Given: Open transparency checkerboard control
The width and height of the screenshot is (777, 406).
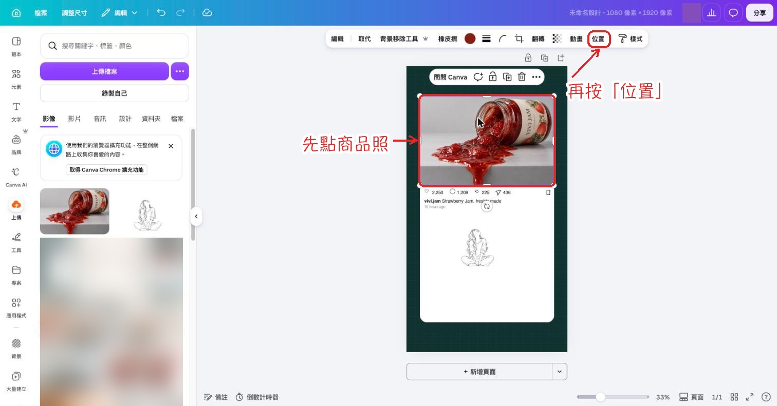Looking at the screenshot, I should [557, 38].
